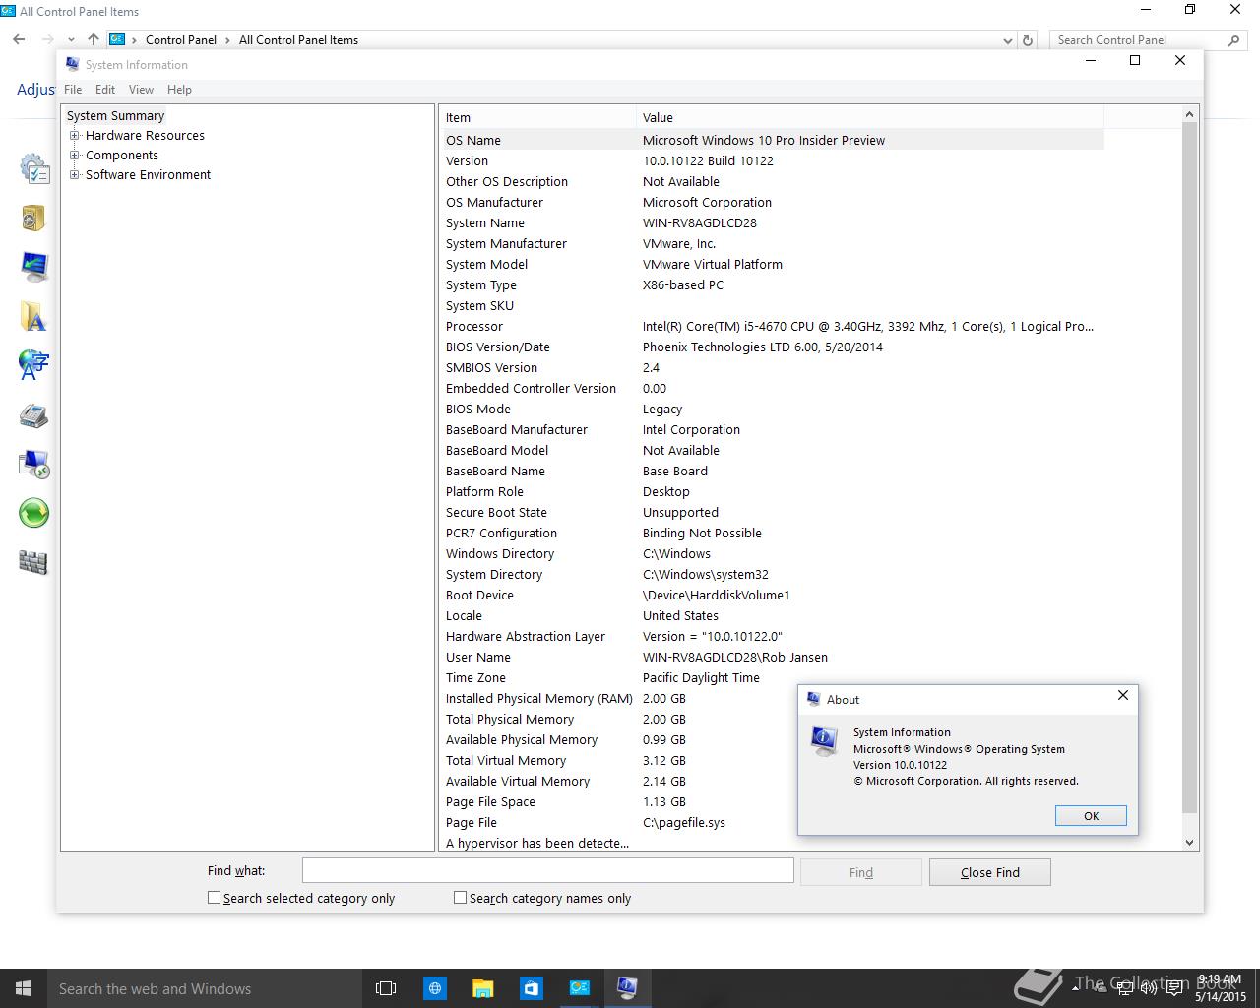Viewport: 1260px width, 1008px height.
Task: Open Task View on the taskbar
Action: coord(386,988)
